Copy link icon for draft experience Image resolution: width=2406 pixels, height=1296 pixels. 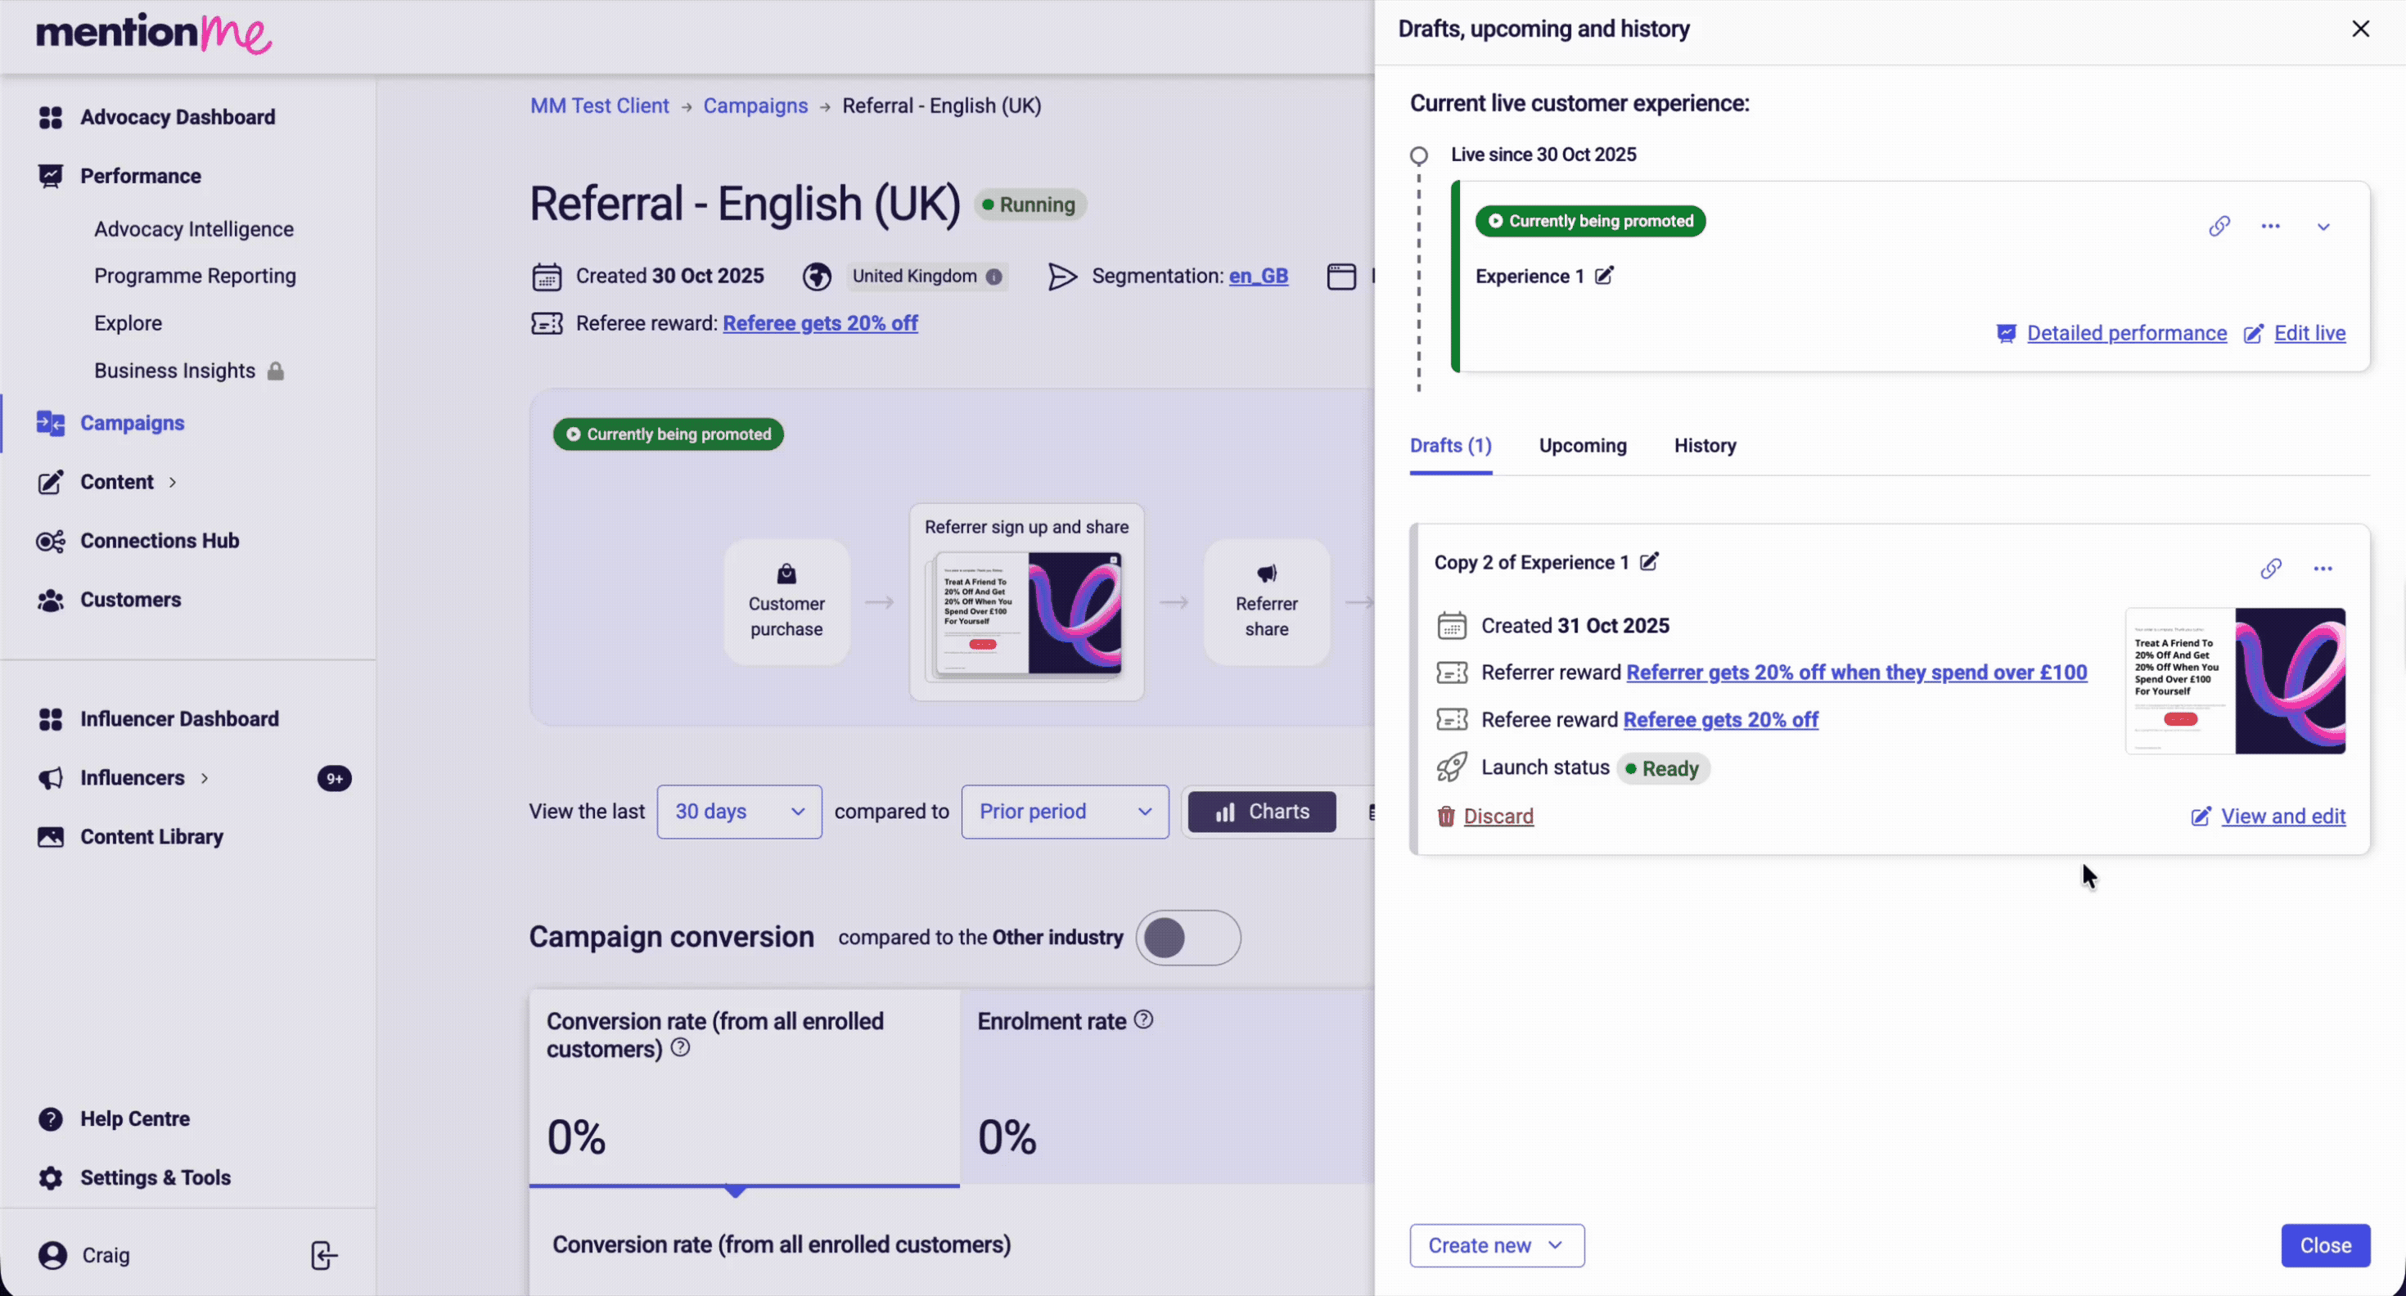2271,569
